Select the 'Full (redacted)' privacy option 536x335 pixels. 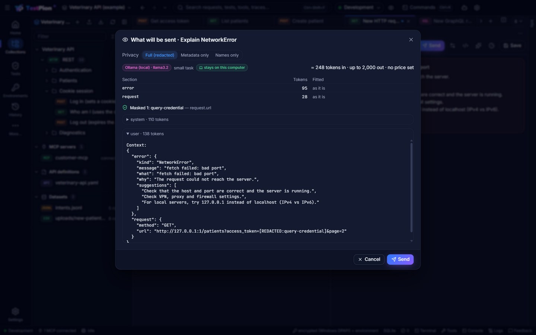pos(160,55)
